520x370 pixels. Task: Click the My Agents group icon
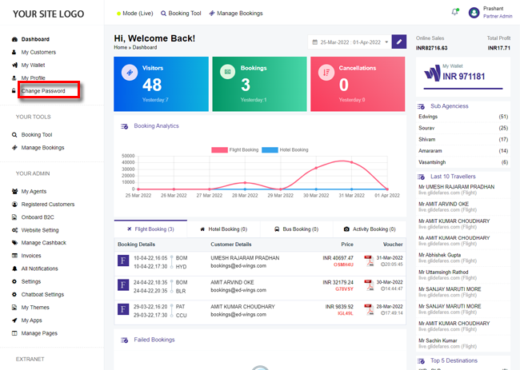coord(14,191)
